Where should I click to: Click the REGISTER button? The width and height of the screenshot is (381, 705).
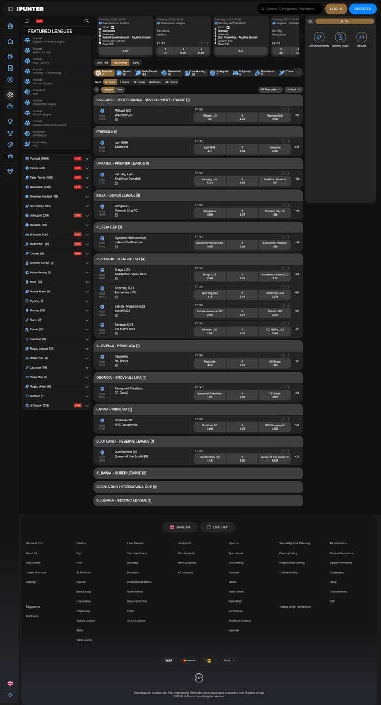[363, 9]
